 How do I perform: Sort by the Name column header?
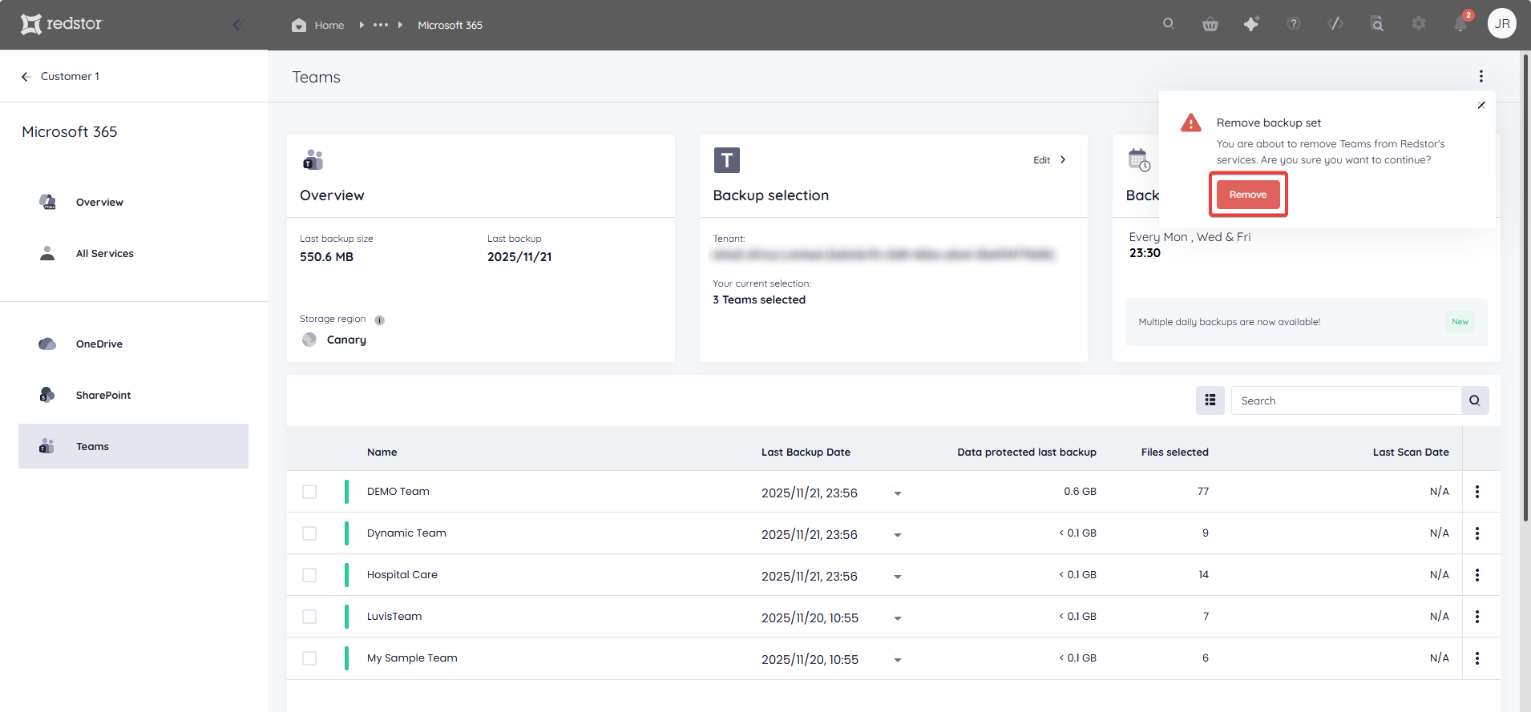point(382,452)
